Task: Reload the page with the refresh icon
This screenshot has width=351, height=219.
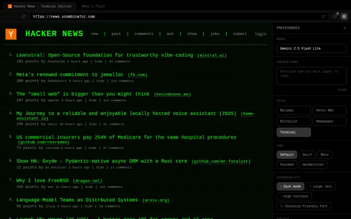Action: pos(24,16)
